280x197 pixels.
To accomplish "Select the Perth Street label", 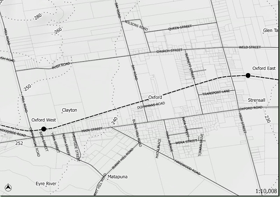I will [66, 144].
